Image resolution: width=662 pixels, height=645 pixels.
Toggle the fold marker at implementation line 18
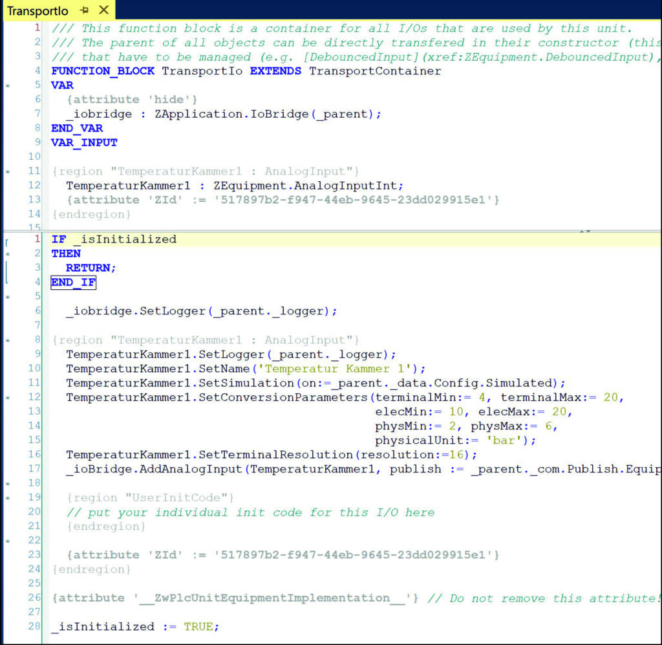point(8,483)
